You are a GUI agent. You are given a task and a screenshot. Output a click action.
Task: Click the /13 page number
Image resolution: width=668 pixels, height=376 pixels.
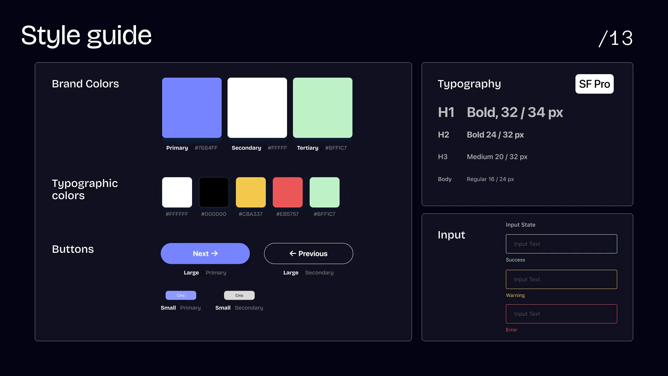point(615,38)
